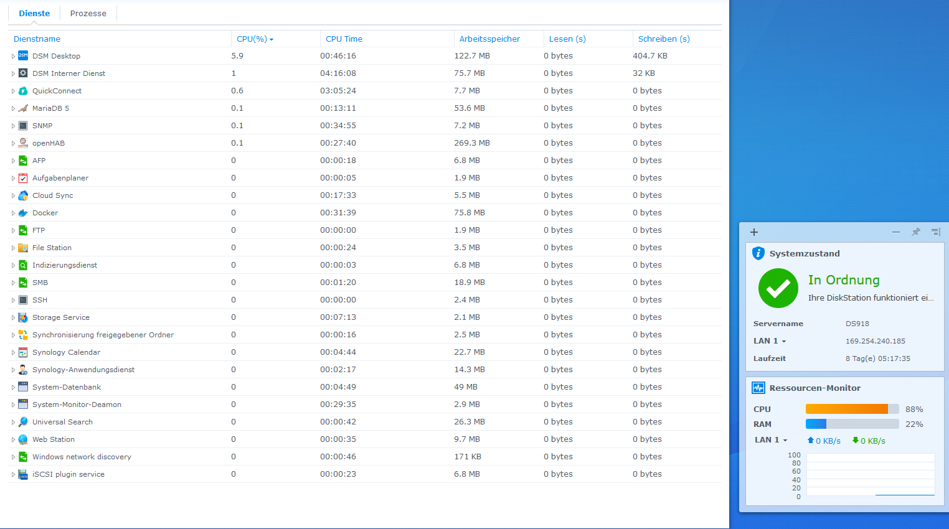The width and height of the screenshot is (949, 529).
Task: Sort by the Lesen (s) column
Action: point(588,39)
